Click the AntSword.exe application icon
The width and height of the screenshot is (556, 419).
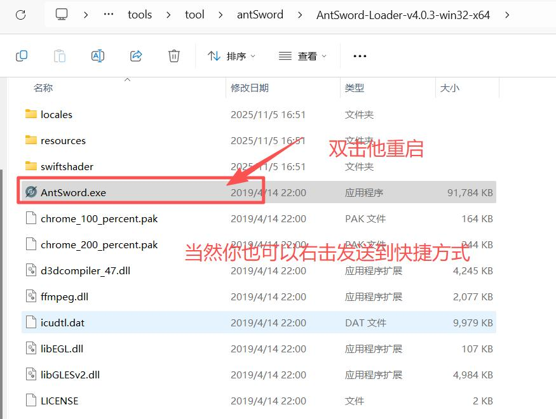[31, 192]
